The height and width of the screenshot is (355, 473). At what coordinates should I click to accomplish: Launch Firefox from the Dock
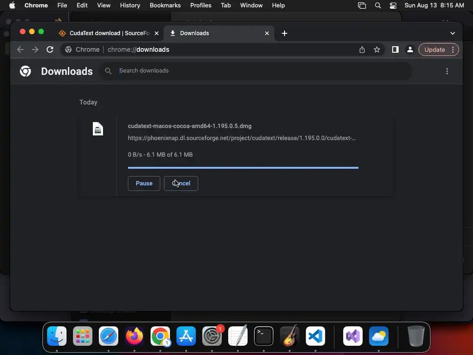coord(134,336)
